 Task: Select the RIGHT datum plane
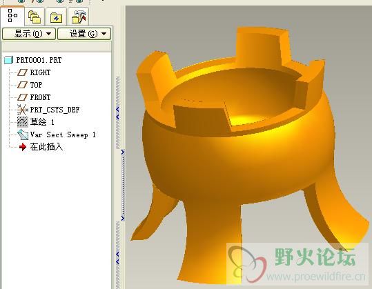pyautogui.click(x=40, y=72)
